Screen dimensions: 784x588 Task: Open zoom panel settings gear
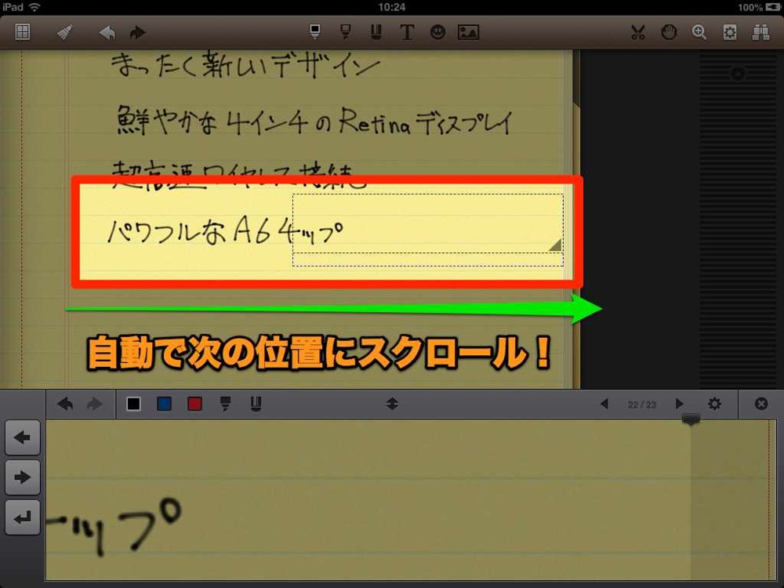coord(714,404)
